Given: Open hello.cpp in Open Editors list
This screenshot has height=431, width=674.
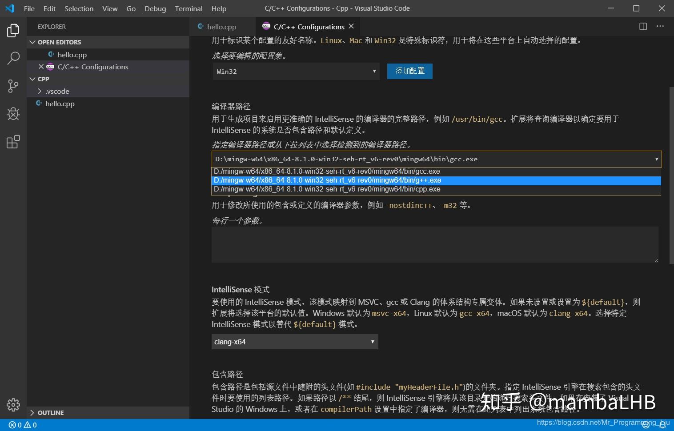Looking at the screenshot, I should coord(108,55).
